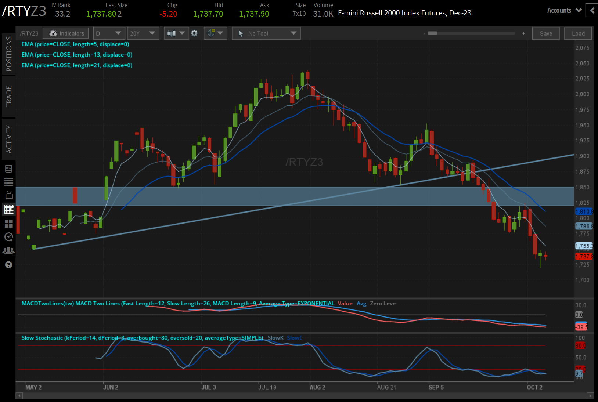Click the horizontal scrollbar left arrow
Screen dimensions: 598x402
click(x=19, y=396)
